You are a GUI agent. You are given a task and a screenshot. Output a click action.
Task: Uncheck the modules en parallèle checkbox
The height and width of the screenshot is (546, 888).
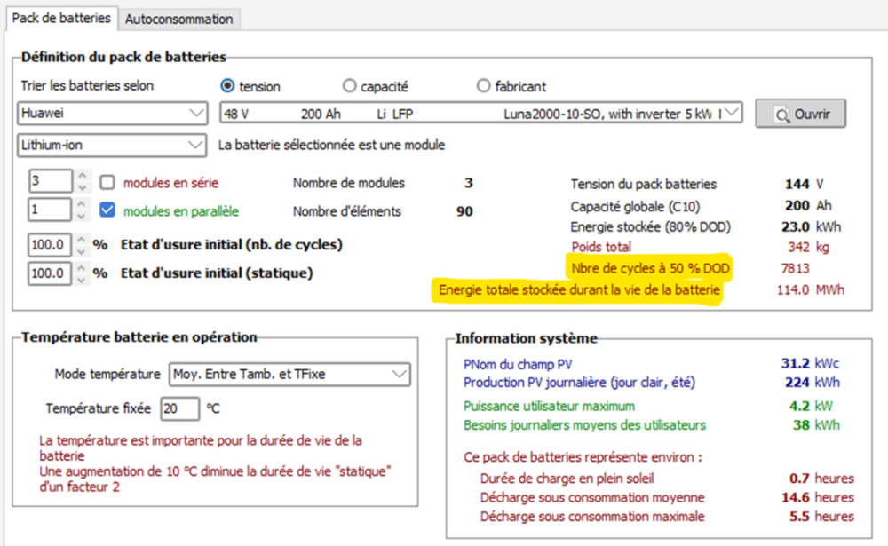coord(107,211)
